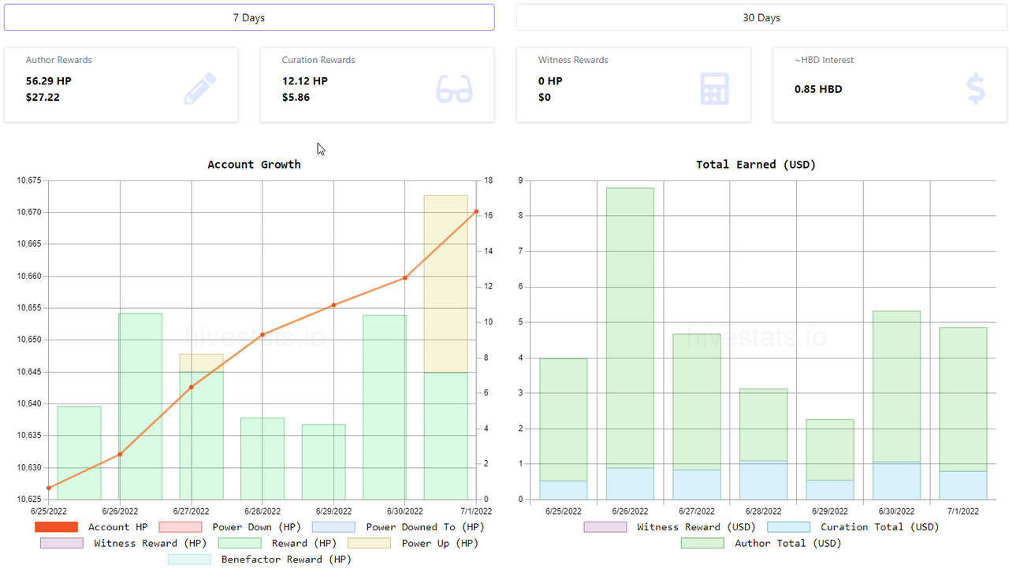The image size is (1009, 576).
Task: Click the pencil icon in Author Rewards card
Action: (200, 88)
